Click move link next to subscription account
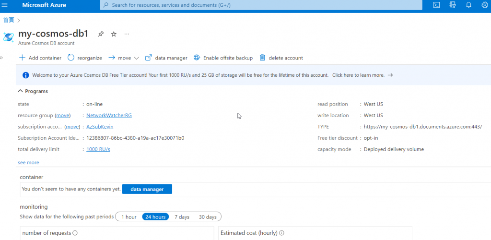This screenshot has width=491, height=240. (72, 127)
